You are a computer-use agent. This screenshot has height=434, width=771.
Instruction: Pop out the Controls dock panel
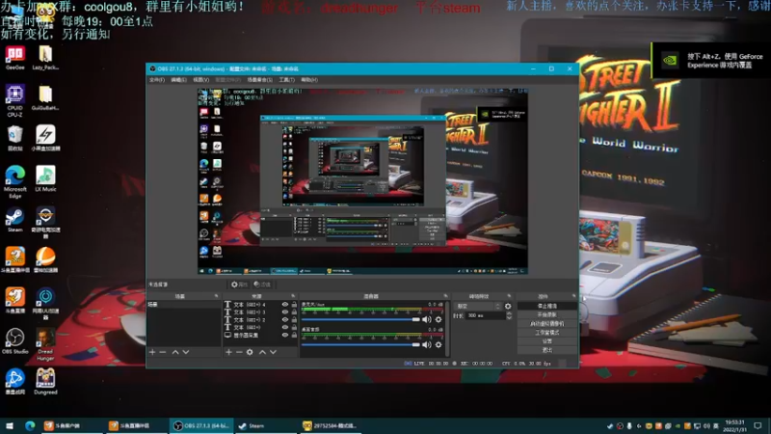tap(573, 296)
